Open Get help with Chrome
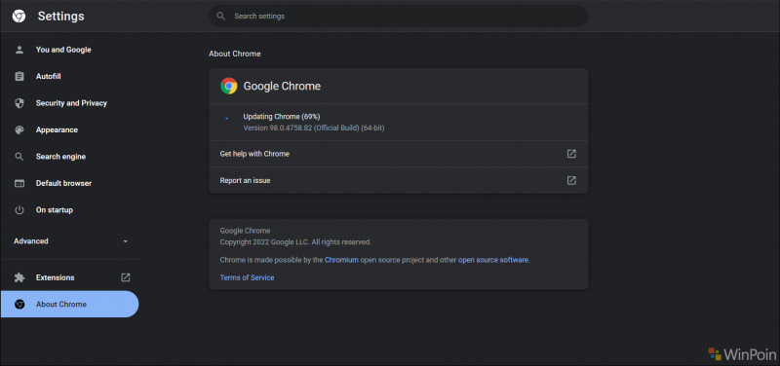Viewport: 780px width, 366px height. [399, 154]
